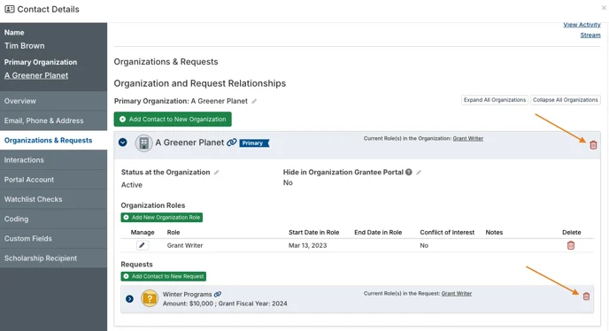The height and width of the screenshot is (331, 609).
Task: Open the Overview section
Action: pos(54,101)
